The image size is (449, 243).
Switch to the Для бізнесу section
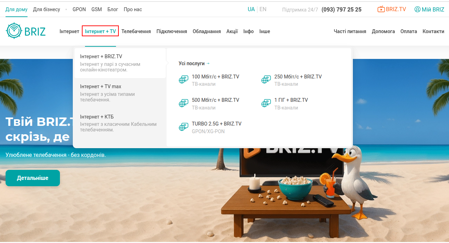click(x=46, y=9)
